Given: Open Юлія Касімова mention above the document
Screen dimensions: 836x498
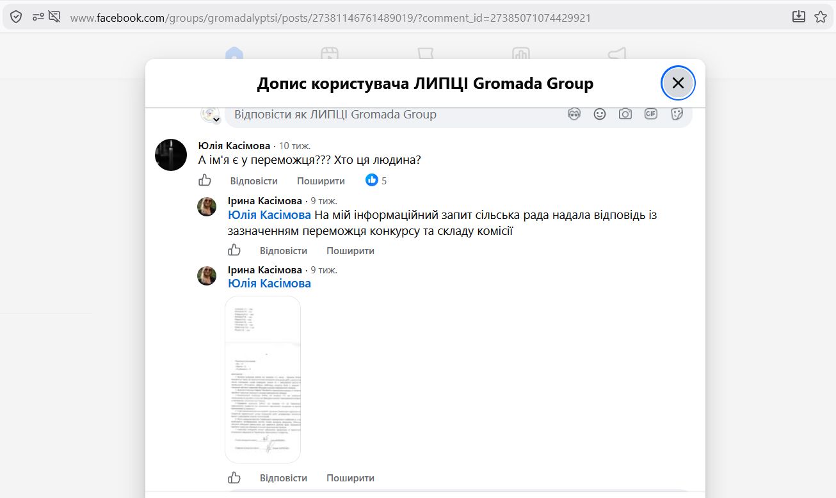Looking at the screenshot, I should point(269,284).
